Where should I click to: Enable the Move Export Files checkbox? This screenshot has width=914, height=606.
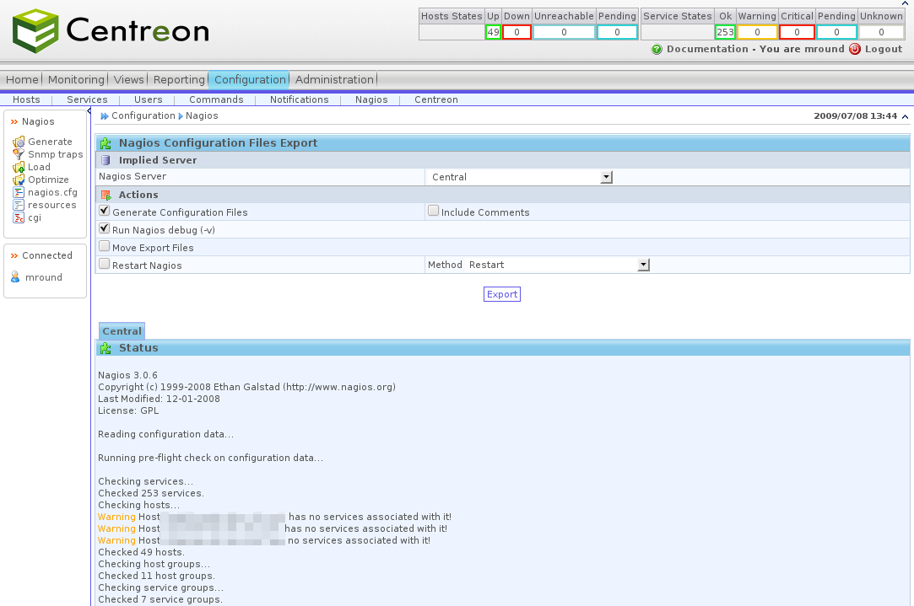pos(105,246)
